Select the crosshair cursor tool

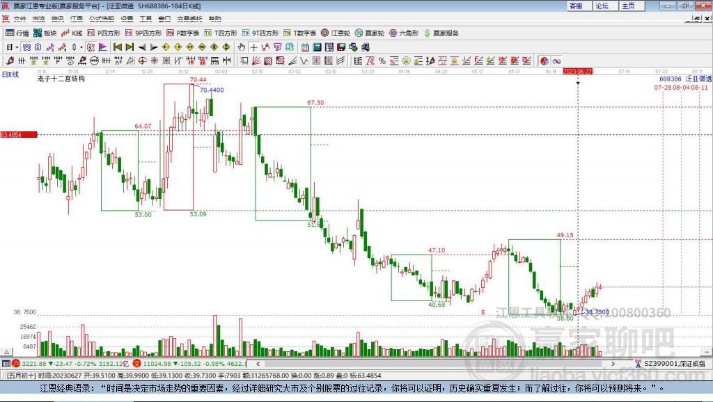tap(253, 47)
